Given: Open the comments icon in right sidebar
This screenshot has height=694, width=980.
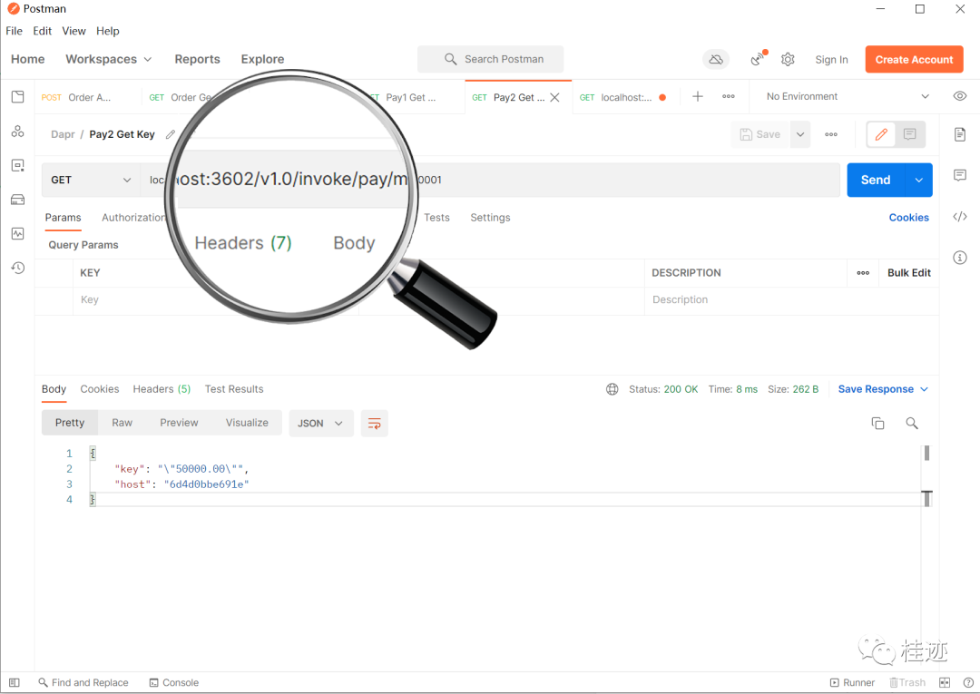Looking at the screenshot, I should (x=960, y=175).
